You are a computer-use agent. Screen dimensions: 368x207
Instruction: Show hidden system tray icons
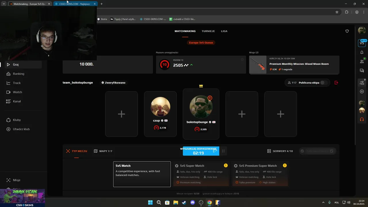[x=323, y=202]
